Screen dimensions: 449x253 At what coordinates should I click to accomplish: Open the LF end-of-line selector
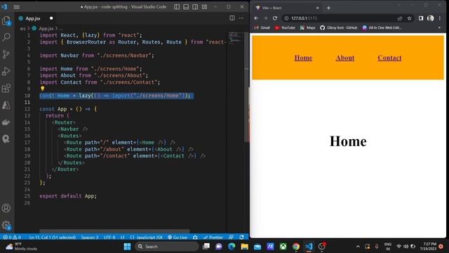point(123,238)
